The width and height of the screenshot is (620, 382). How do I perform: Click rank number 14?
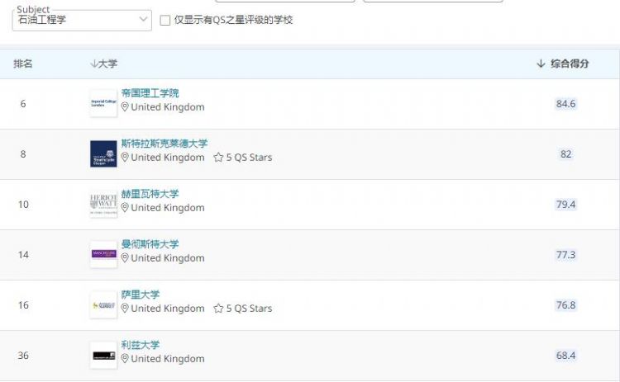point(23,255)
